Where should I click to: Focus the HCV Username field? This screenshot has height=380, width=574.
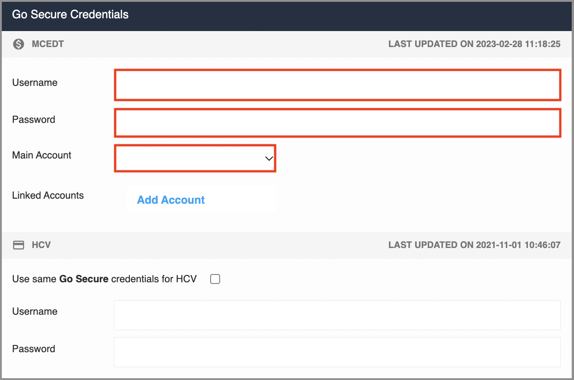tap(337, 315)
